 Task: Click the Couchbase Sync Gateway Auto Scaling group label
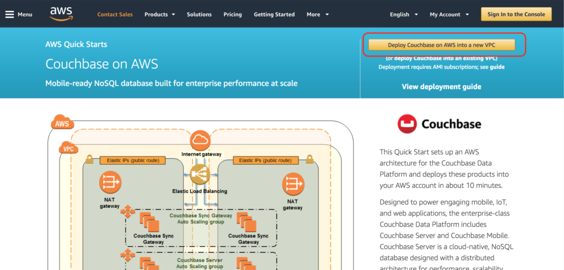(x=200, y=219)
